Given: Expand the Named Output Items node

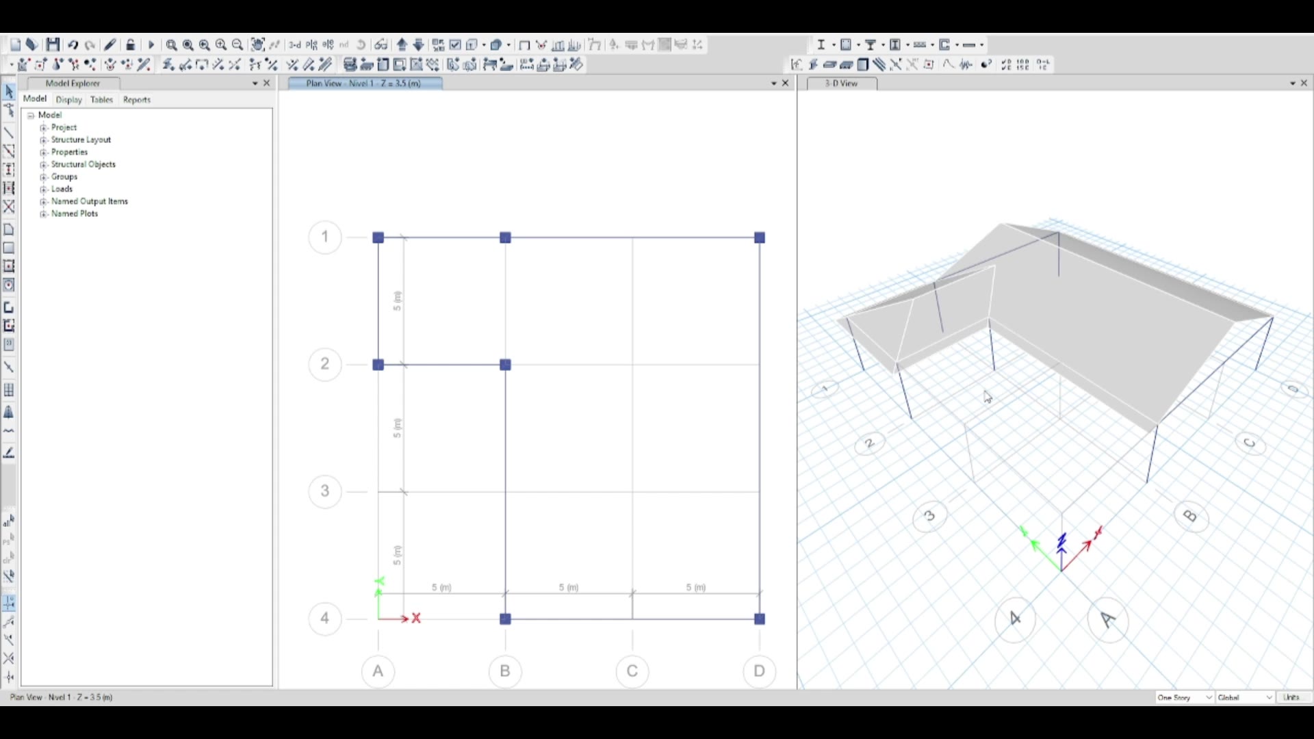Looking at the screenshot, I should tap(44, 202).
